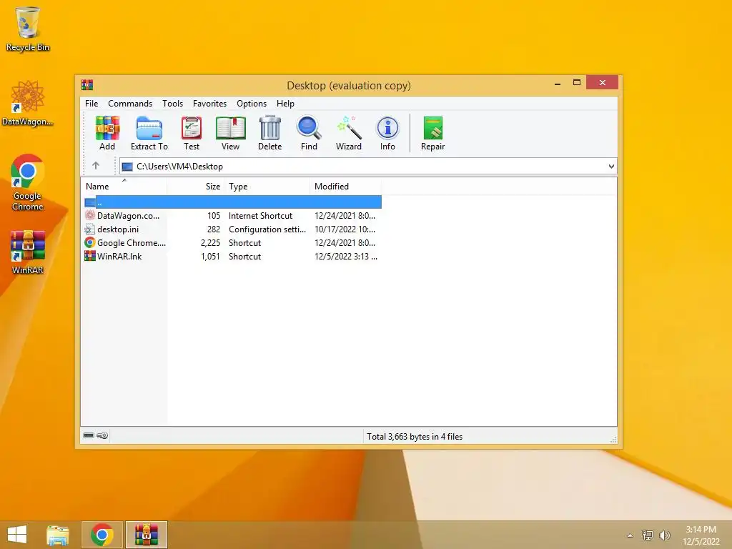Click the disk drive icon in status bar

[x=89, y=435]
